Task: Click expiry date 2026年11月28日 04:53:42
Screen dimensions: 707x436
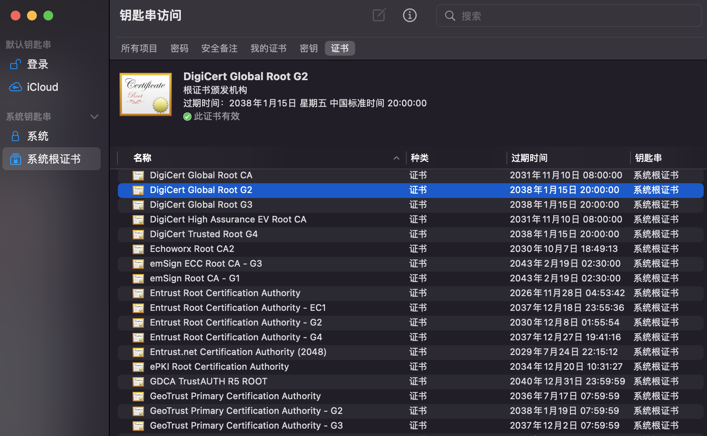Action: tap(567, 293)
